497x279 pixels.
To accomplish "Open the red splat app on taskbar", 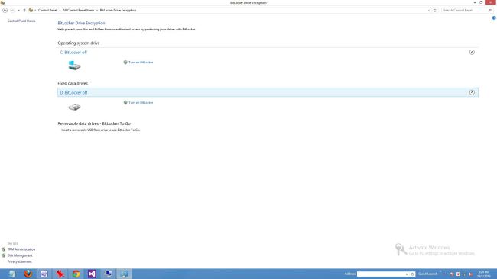I will [60, 274].
